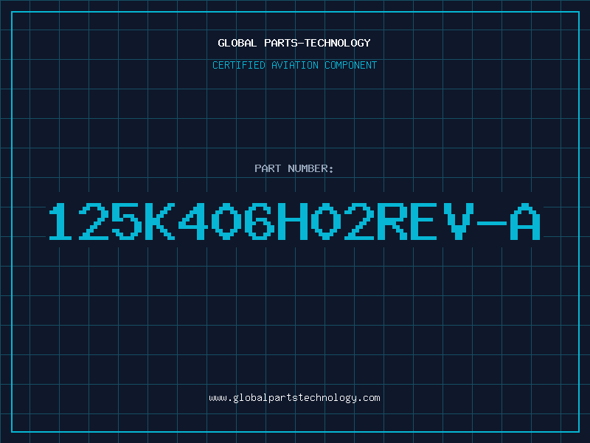Click the REV text in the part number
590x443 pixels.
click(x=426, y=221)
